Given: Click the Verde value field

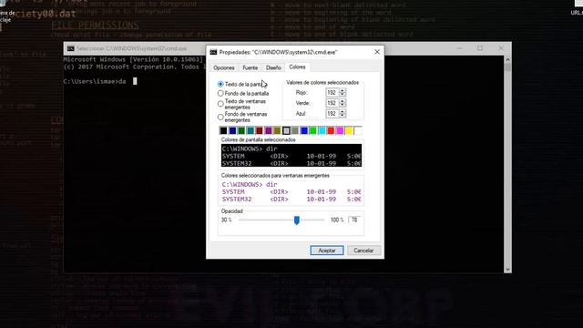Looking at the screenshot, I should pos(332,103).
